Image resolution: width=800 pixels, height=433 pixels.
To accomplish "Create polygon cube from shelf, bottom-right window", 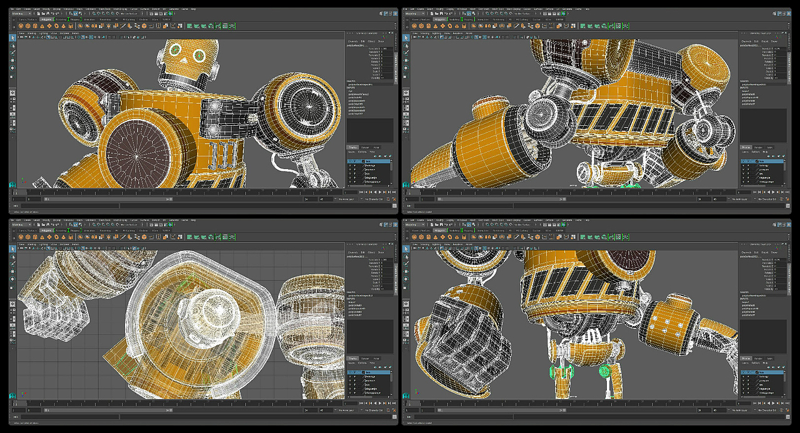I will [422, 237].
